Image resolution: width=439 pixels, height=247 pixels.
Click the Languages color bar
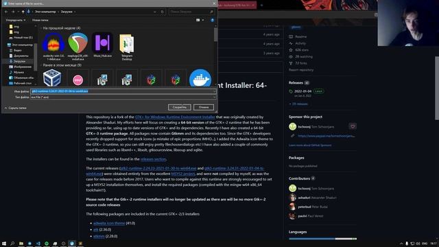pos(323,239)
